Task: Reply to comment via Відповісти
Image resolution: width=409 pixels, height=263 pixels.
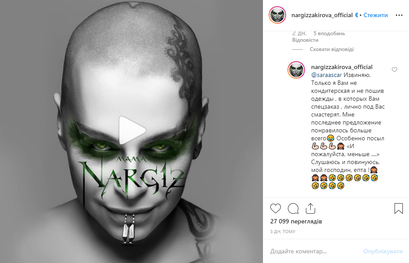Action: pos(305,40)
